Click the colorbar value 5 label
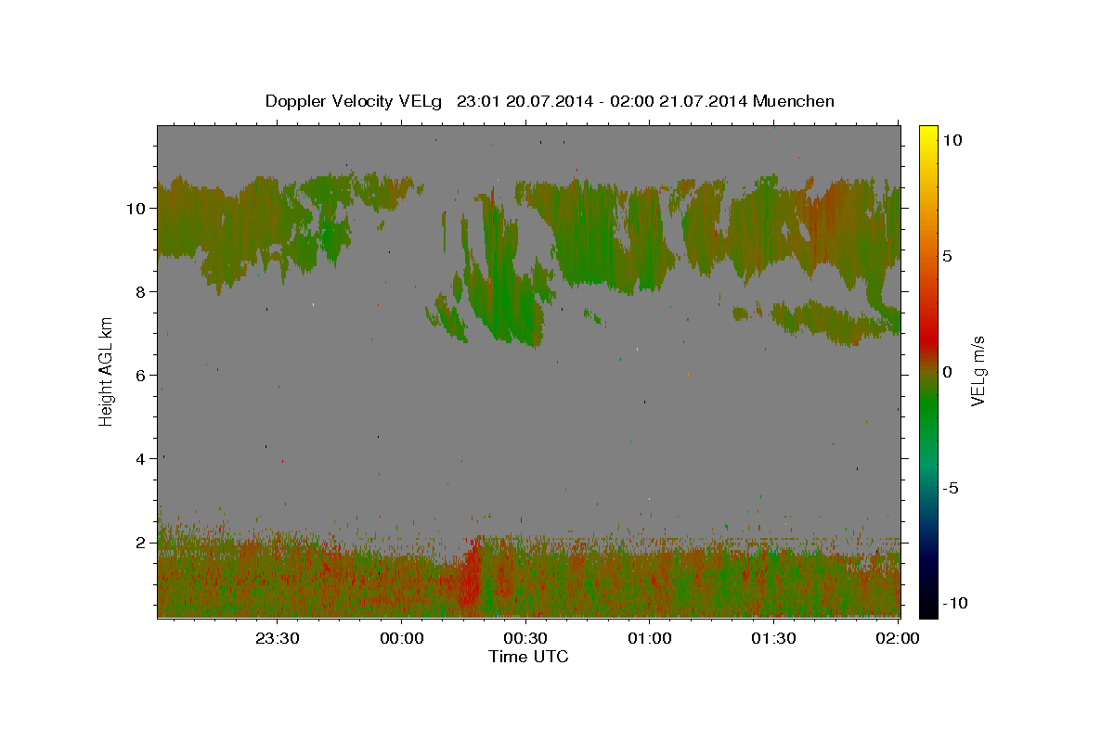This screenshot has width=1114, height=742. click(x=947, y=256)
